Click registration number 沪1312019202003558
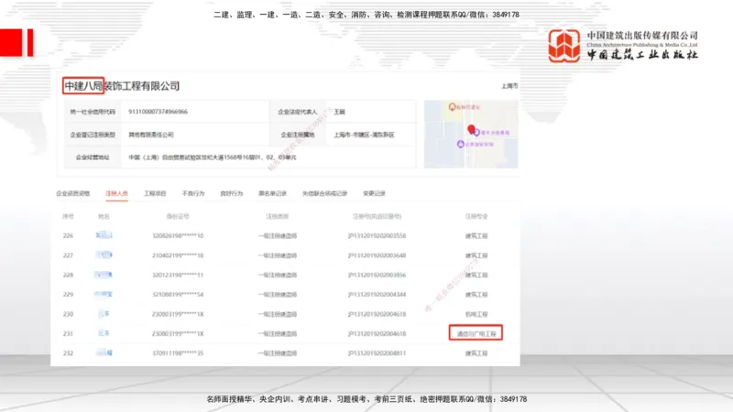733x412 pixels. point(377,236)
